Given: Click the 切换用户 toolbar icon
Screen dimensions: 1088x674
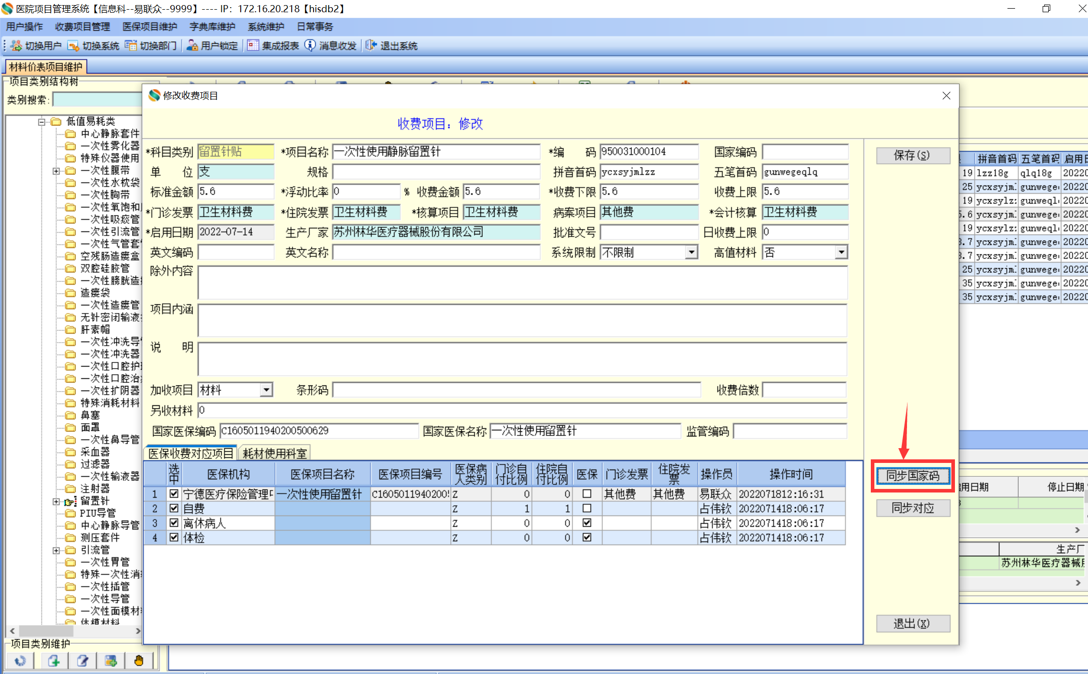Looking at the screenshot, I should coord(16,46).
